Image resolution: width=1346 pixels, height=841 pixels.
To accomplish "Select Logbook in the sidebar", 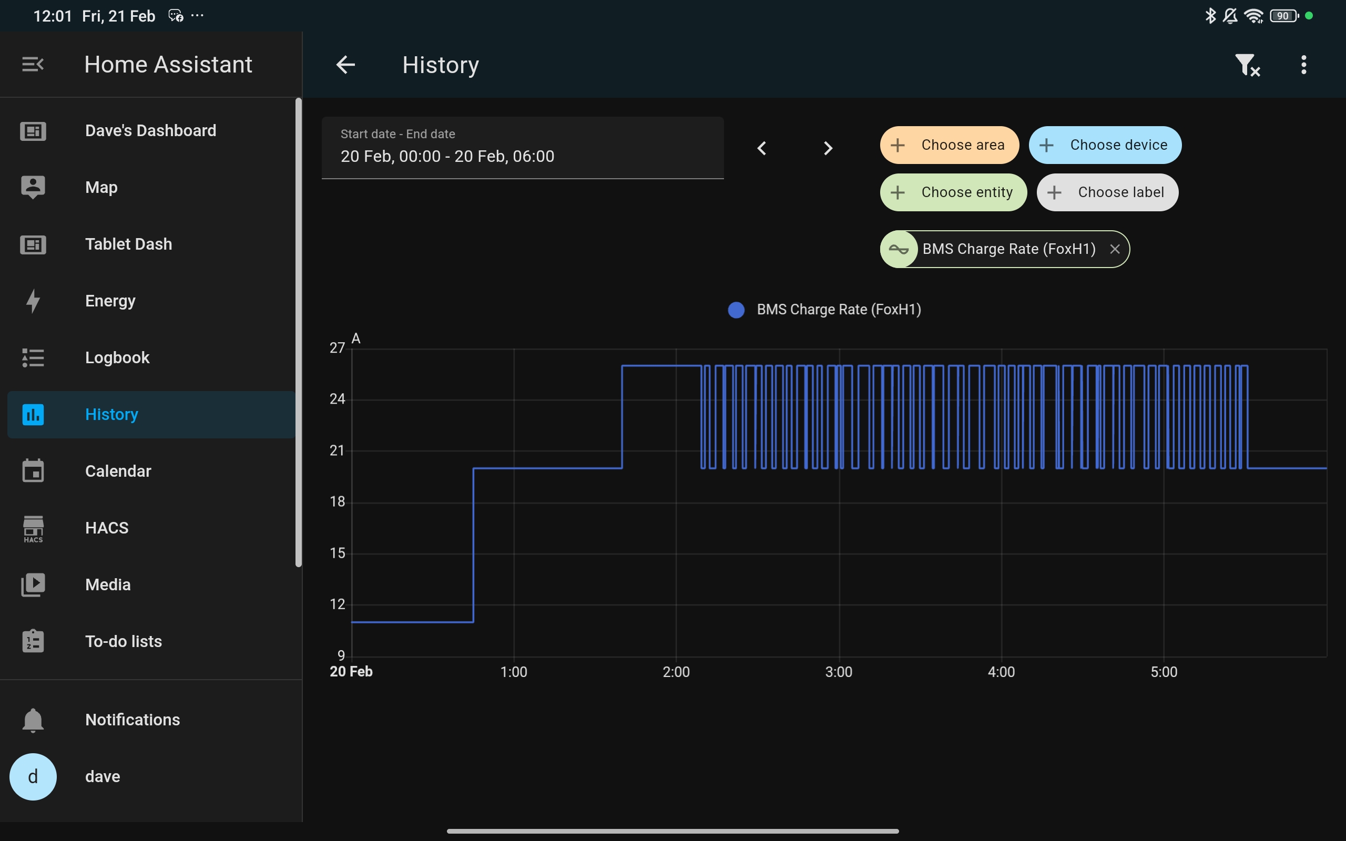I will (x=117, y=357).
